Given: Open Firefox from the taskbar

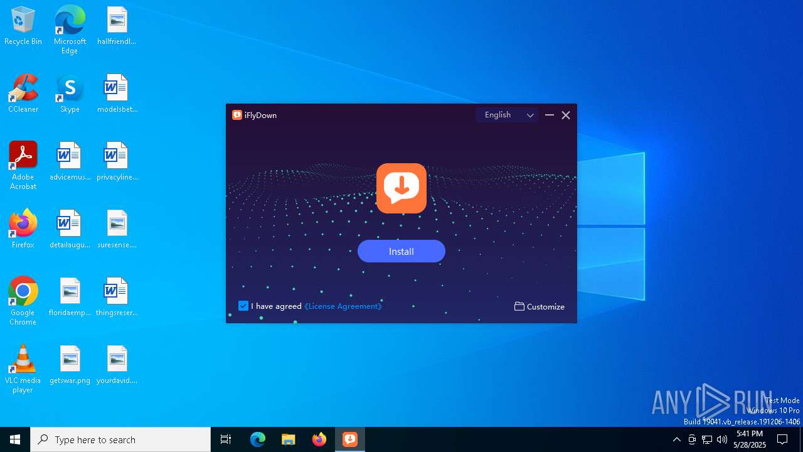Looking at the screenshot, I should click(x=319, y=439).
